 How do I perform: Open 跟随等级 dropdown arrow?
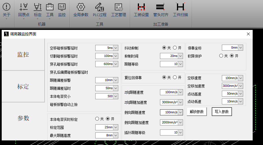pyautogui.click(x=180, y=64)
